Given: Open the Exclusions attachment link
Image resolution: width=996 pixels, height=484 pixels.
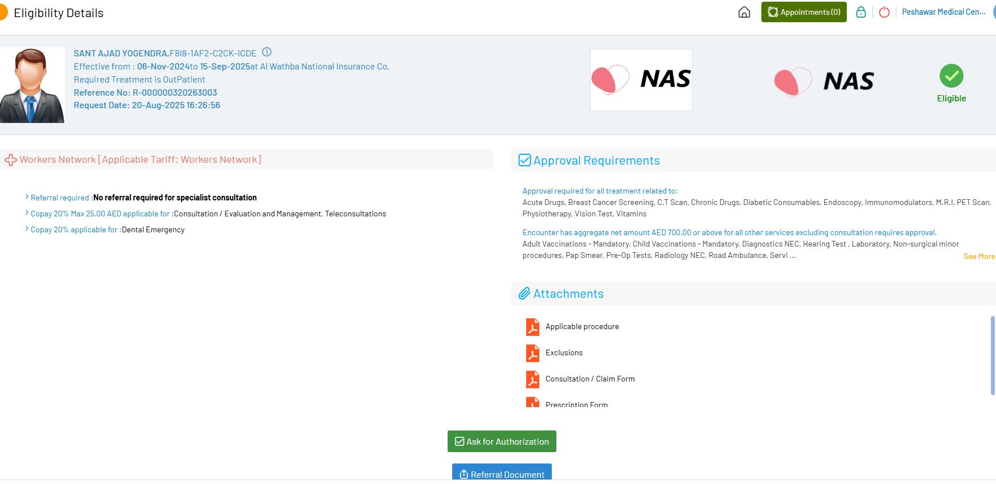Looking at the screenshot, I should tap(564, 353).
